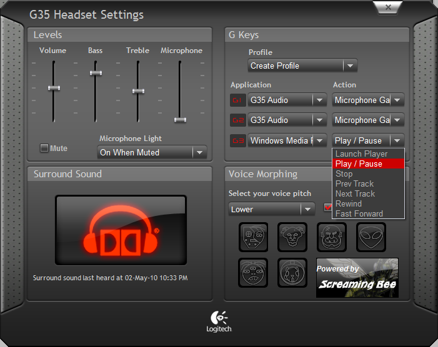Click the Treble slider handle

(x=138, y=91)
